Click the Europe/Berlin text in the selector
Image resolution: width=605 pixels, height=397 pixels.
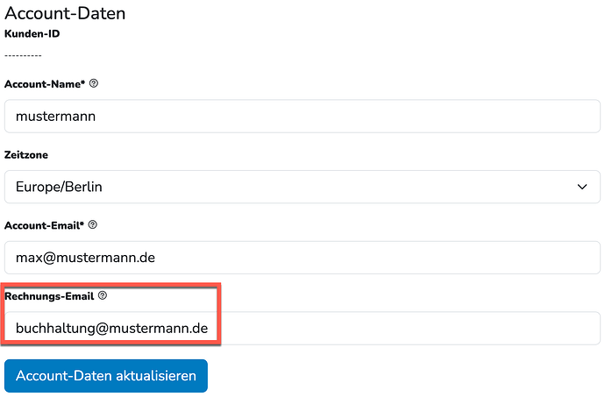(x=59, y=188)
